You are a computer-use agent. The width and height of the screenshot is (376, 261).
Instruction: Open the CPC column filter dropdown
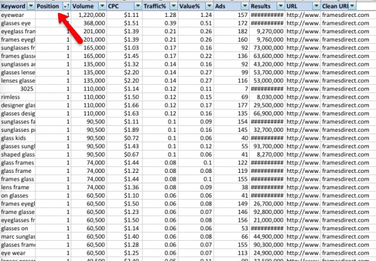[x=138, y=7]
